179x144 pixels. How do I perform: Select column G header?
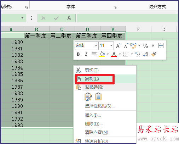pyautogui.click(x=164, y=29)
